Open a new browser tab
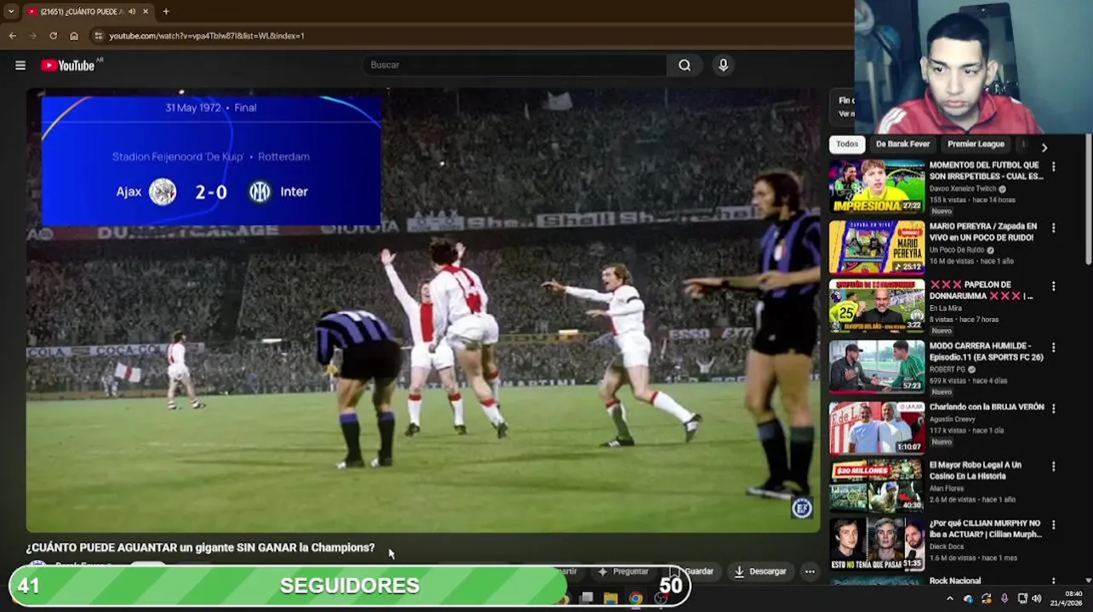The width and height of the screenshot is (1093, 612). [x=166, y=12]
